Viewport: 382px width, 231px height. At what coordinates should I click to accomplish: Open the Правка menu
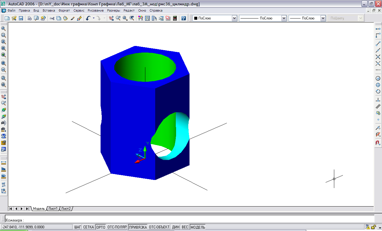coord(24,10)
